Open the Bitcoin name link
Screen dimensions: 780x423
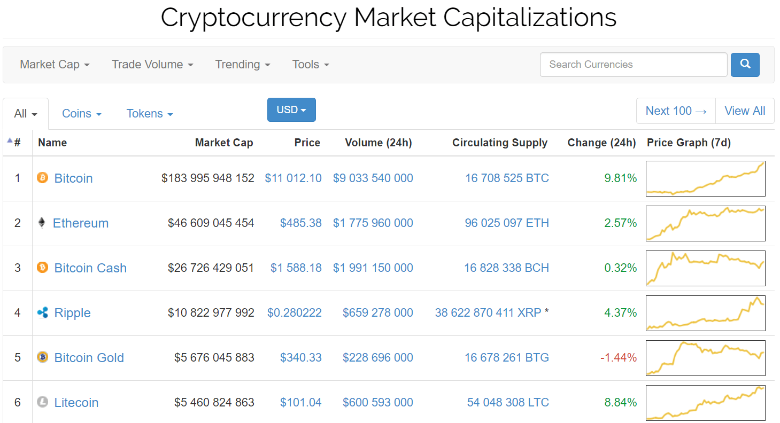[x=74, y=178]
